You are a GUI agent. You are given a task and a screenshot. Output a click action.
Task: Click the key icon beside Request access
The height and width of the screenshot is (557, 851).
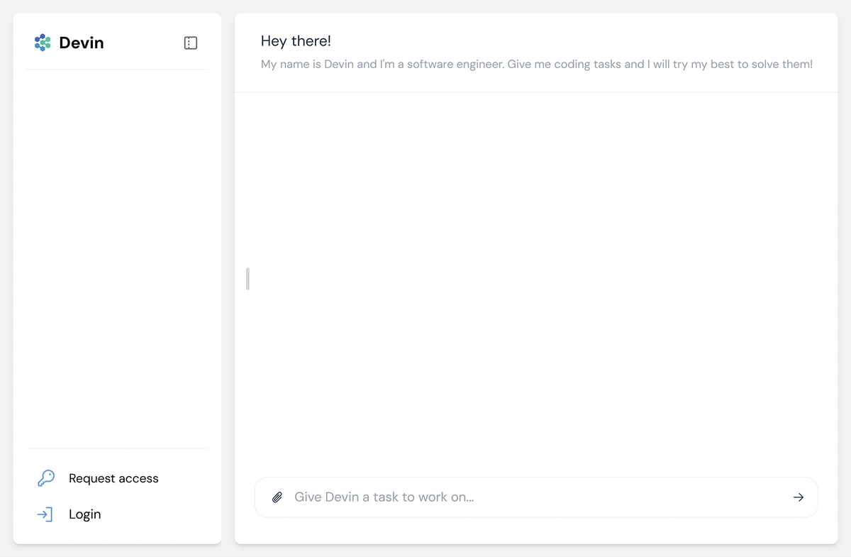click(x=46, y=478)
